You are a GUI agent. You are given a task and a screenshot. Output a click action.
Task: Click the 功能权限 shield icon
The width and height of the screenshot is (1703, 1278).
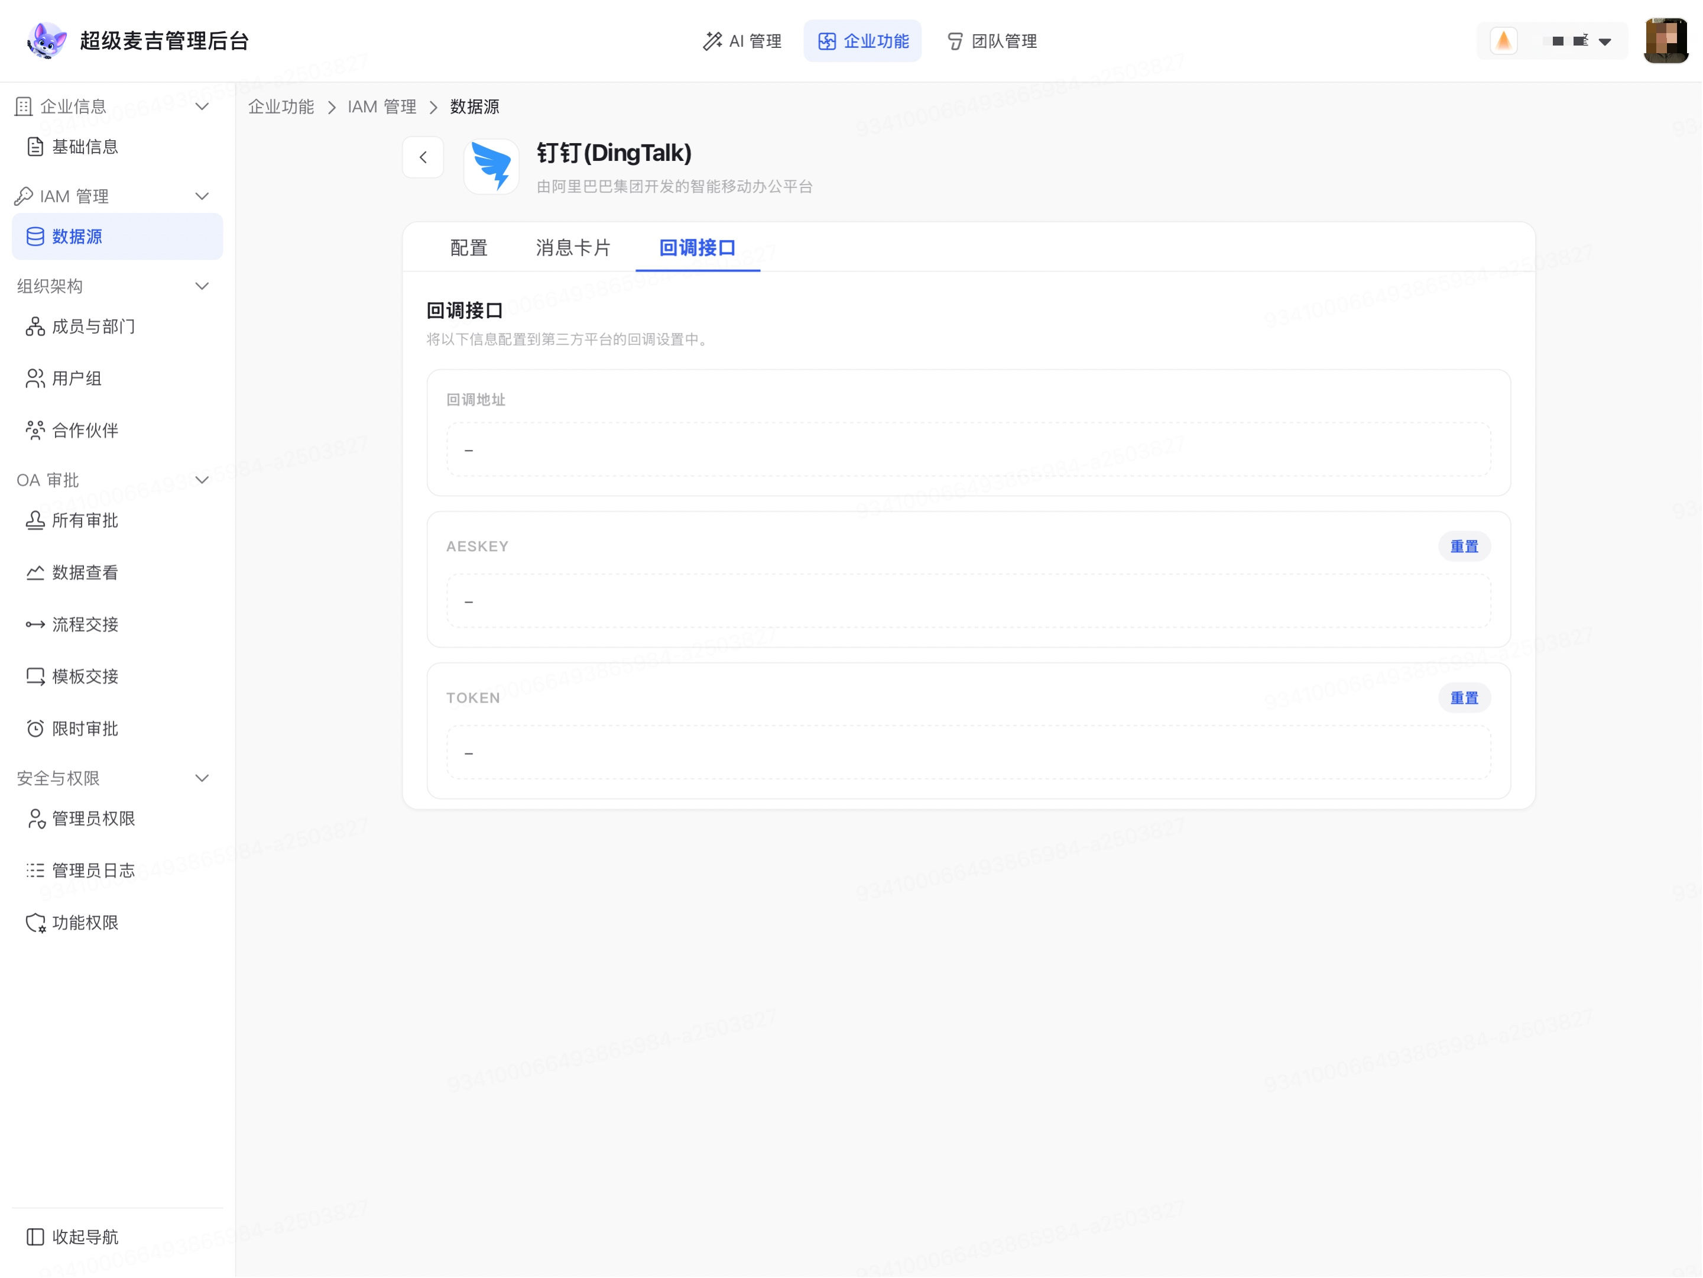coord(35,923)
